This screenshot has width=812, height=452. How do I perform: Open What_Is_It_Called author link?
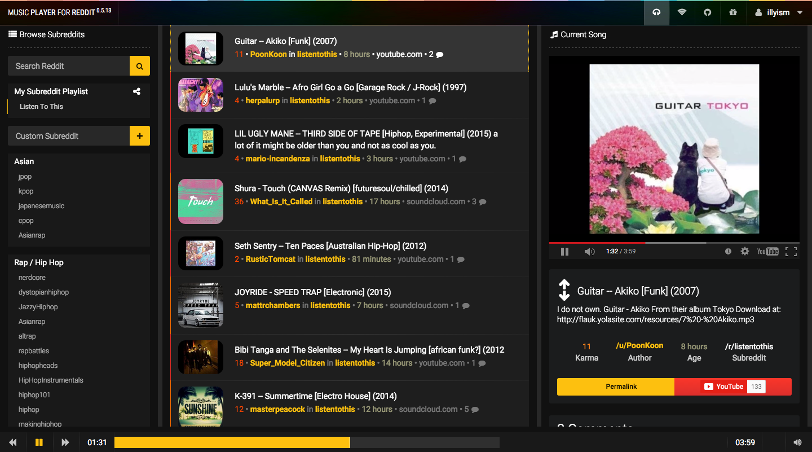(x=281, y=201)
